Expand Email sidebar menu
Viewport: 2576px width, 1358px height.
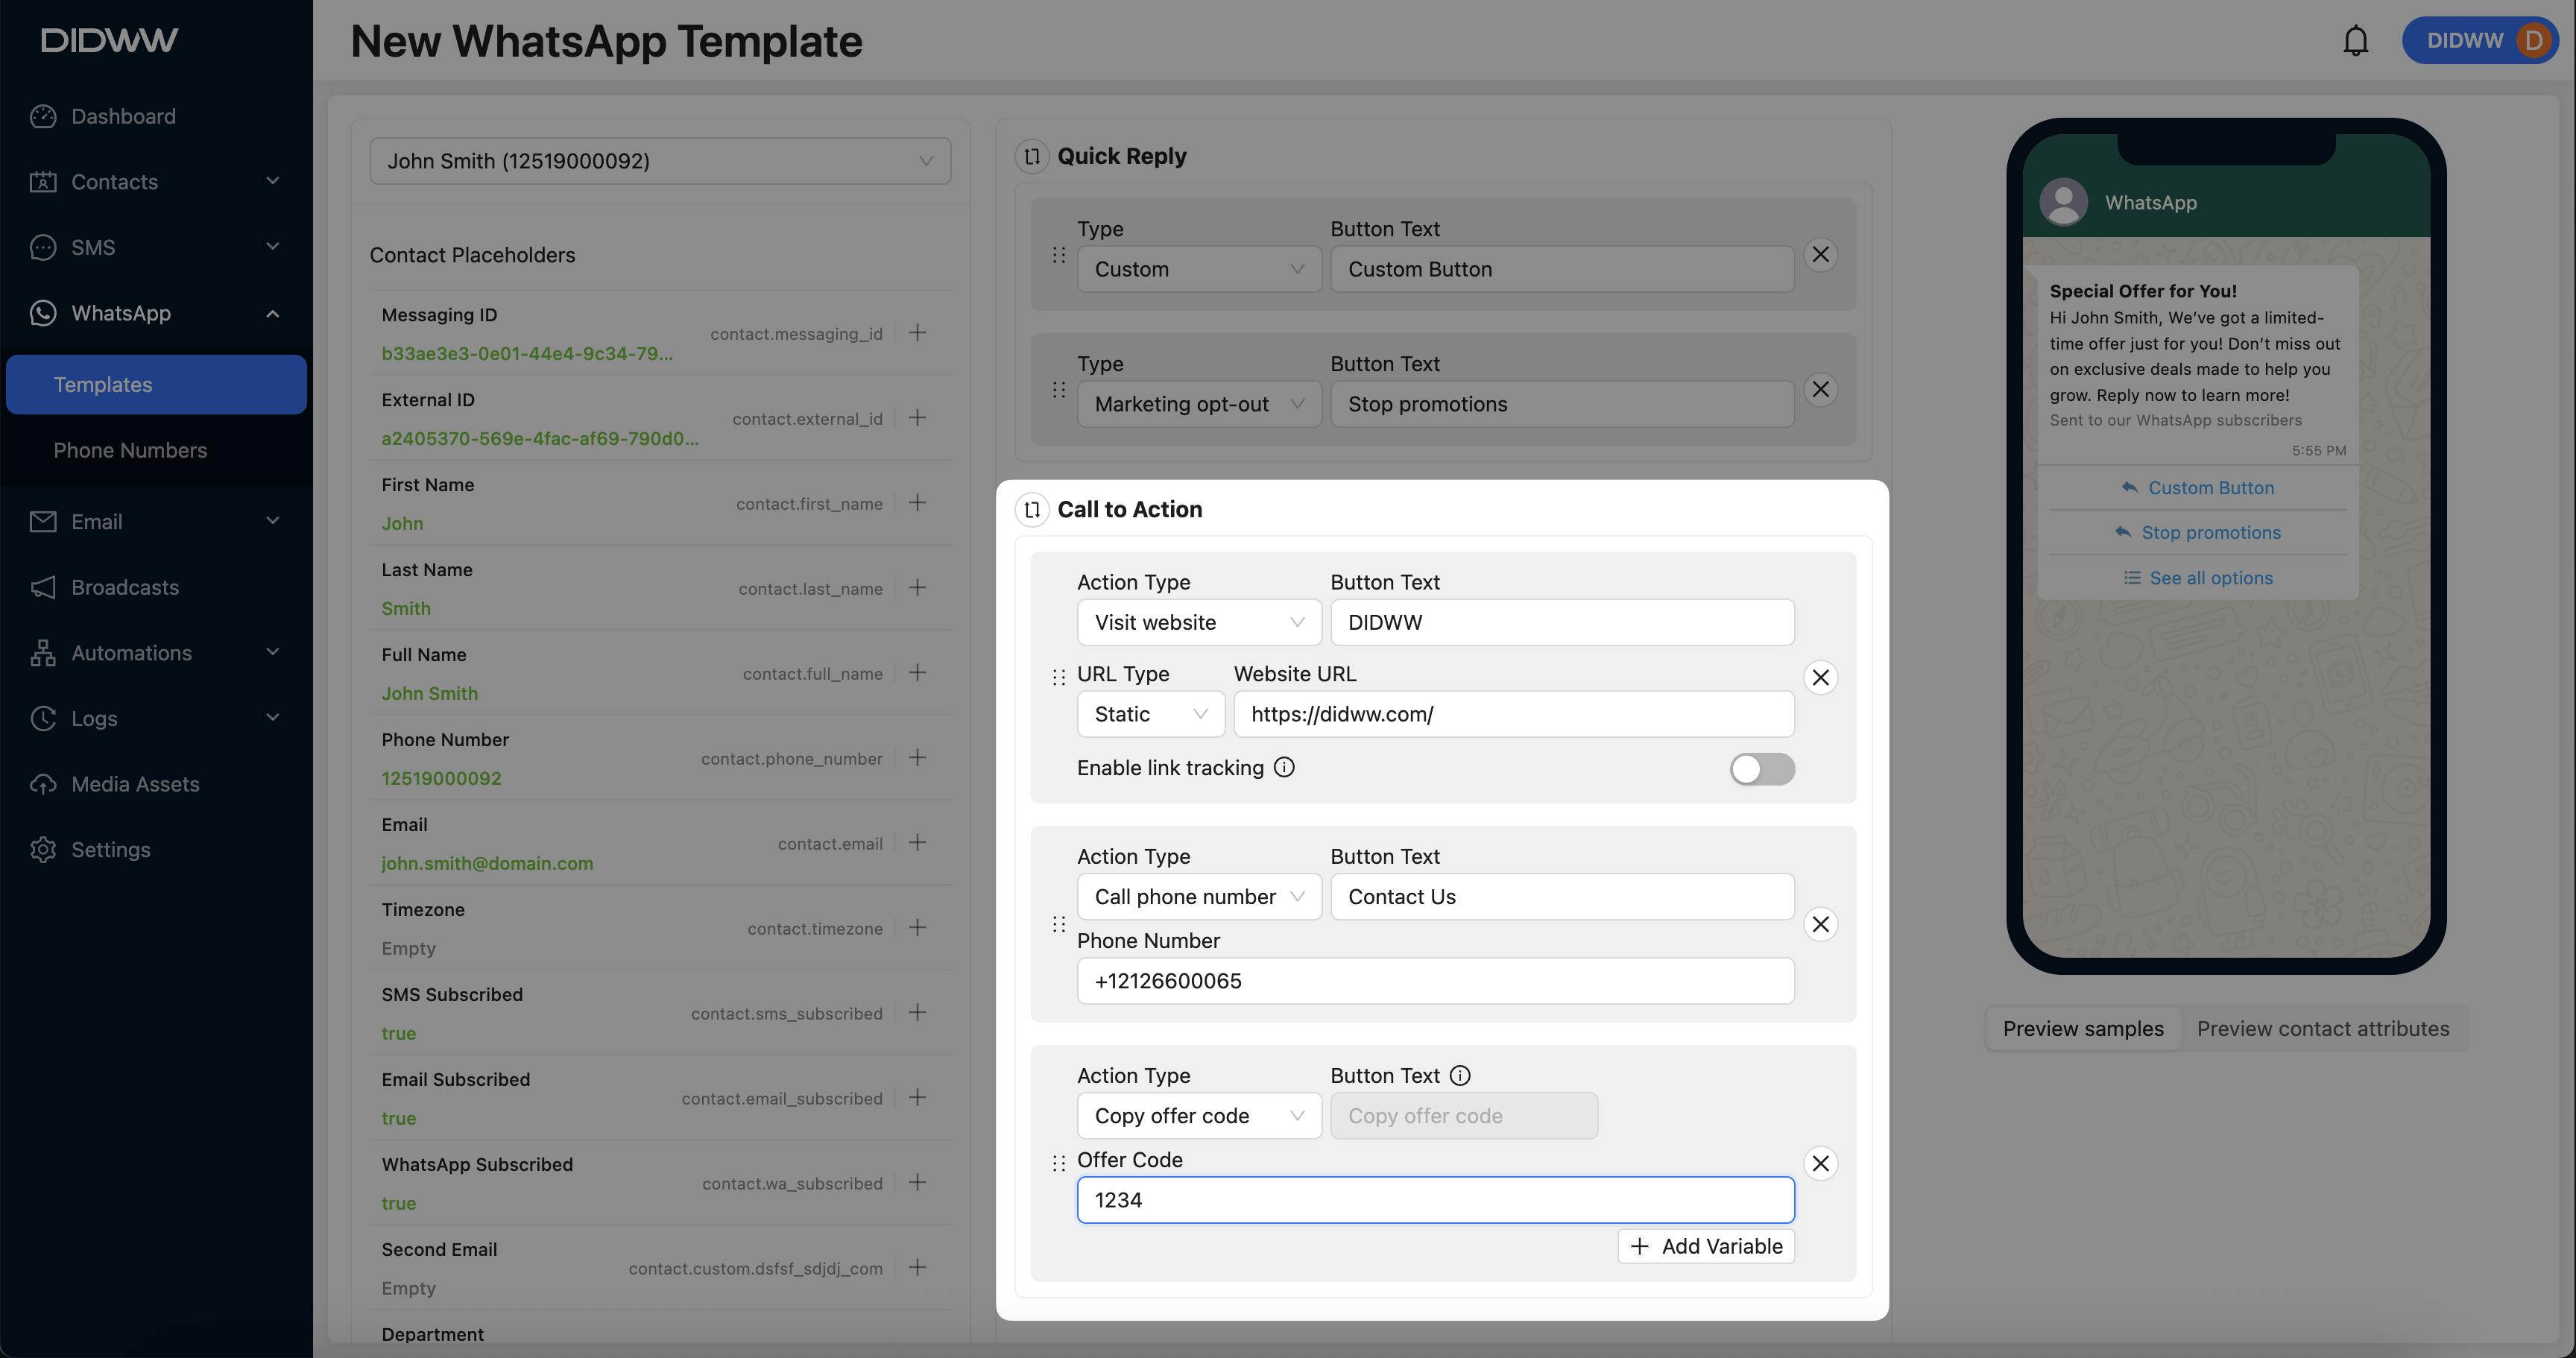[156, 522]
